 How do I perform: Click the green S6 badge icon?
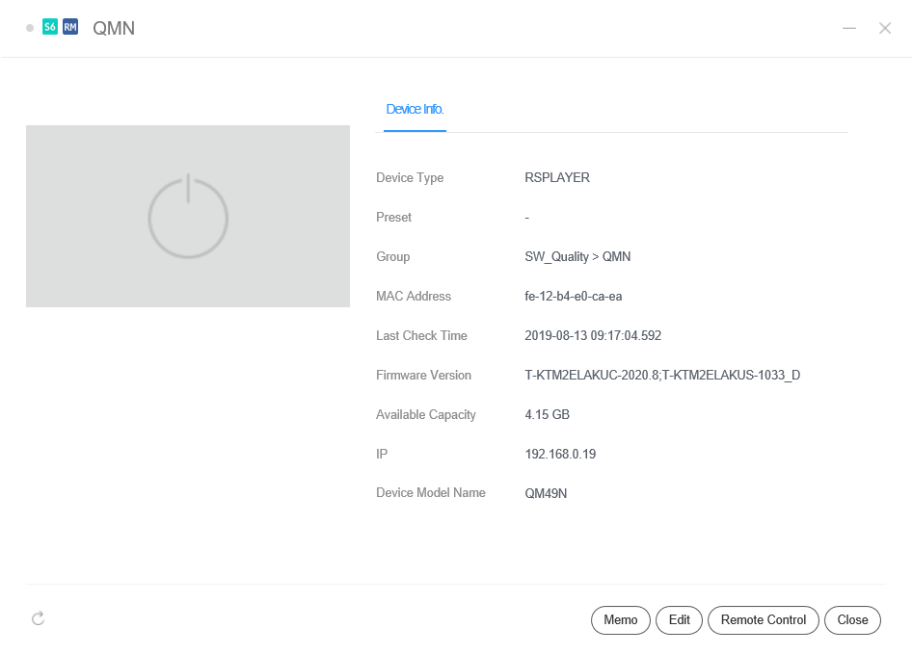[50, 28]
